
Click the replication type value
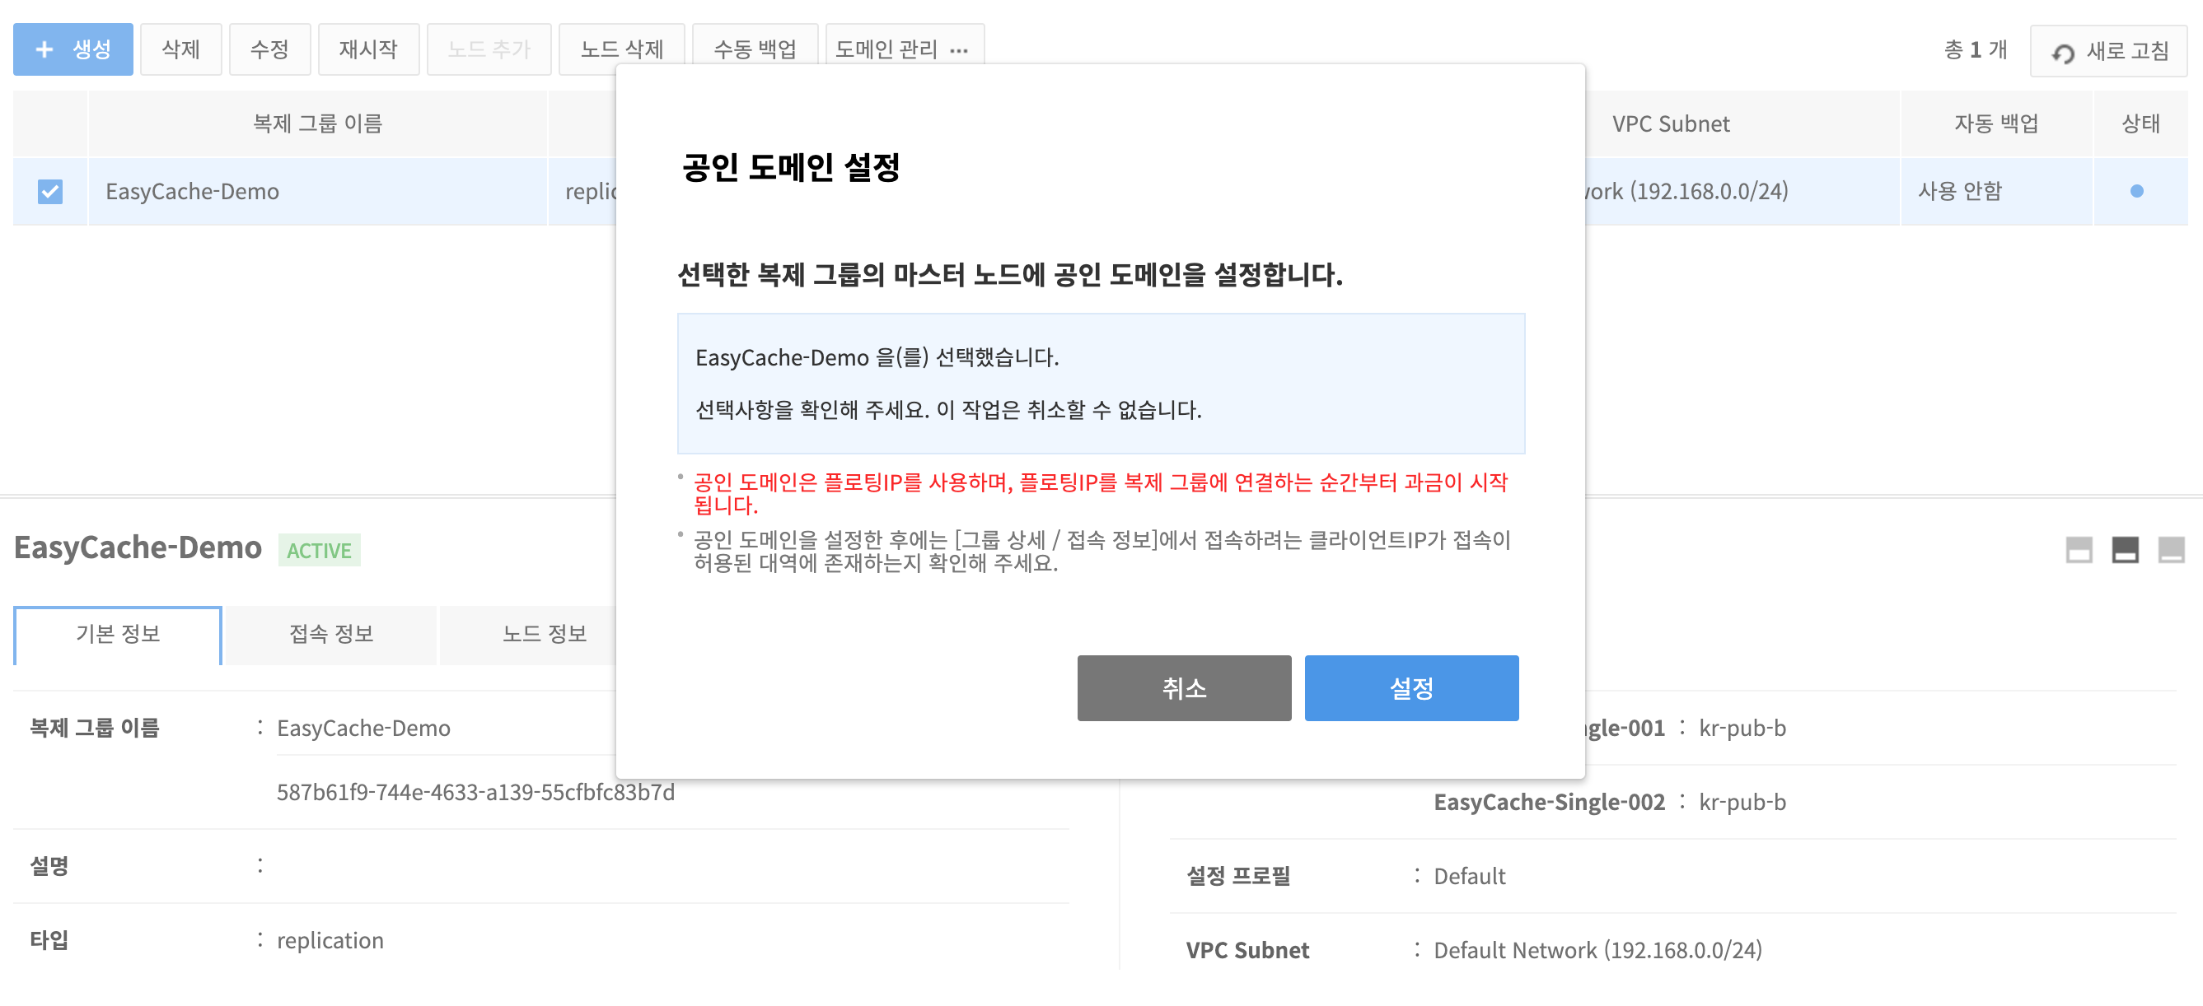point(330,940)
